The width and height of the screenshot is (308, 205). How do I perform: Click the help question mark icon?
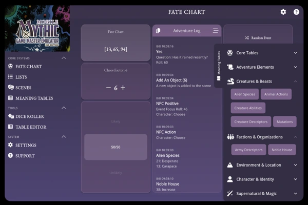296,12
